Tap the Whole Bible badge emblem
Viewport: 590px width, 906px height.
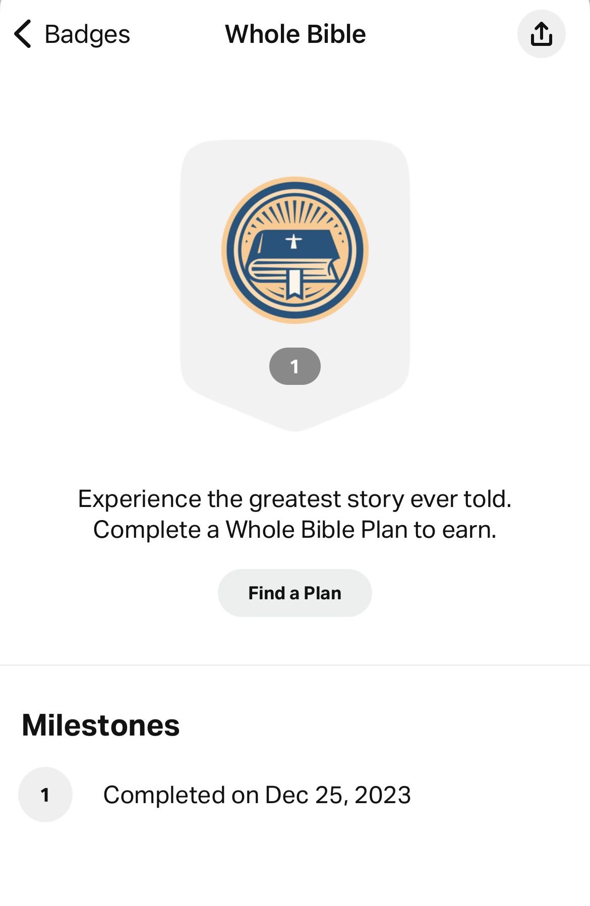pos(295,250)
